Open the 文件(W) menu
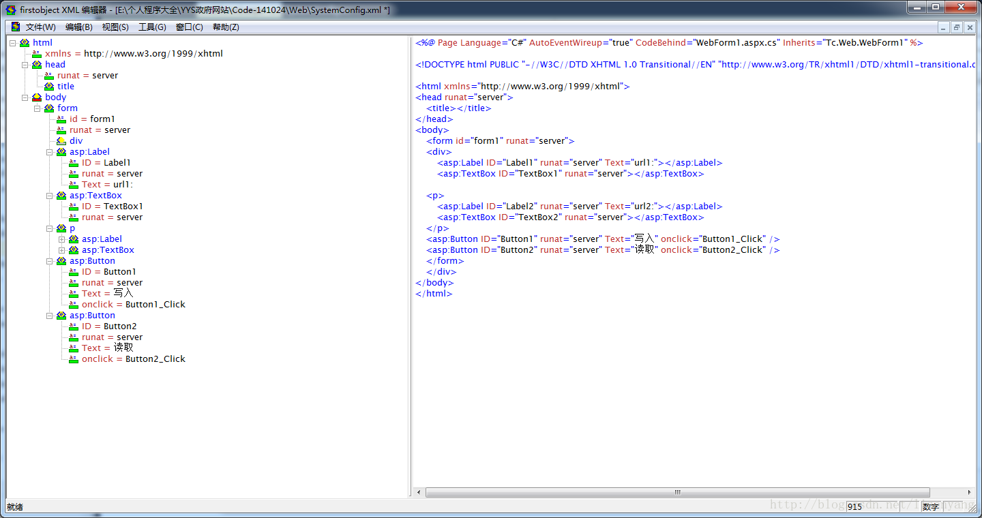The image size is (982, 518). coord(41,27)
